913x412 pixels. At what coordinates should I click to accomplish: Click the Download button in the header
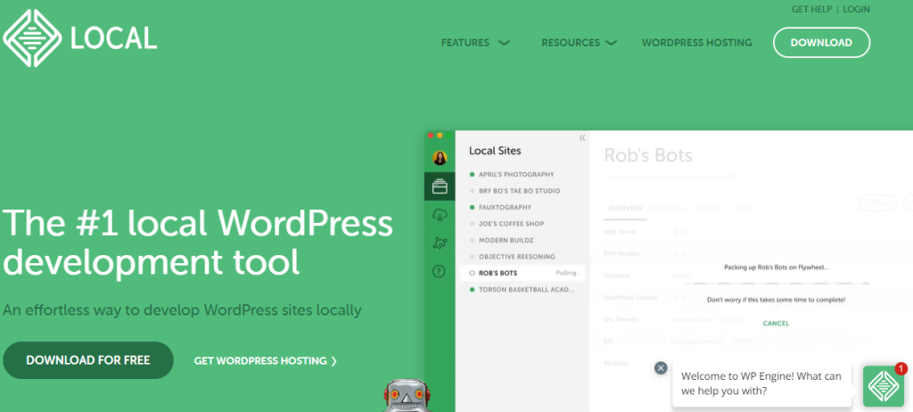tap(821, 43)
